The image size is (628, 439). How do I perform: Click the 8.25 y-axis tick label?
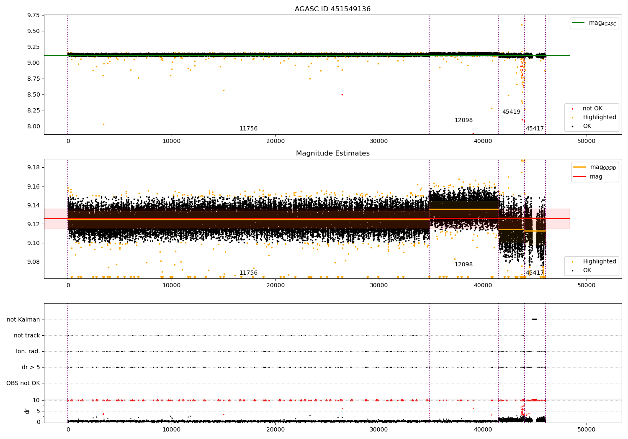pyautogui.click(x=33, y=110)
